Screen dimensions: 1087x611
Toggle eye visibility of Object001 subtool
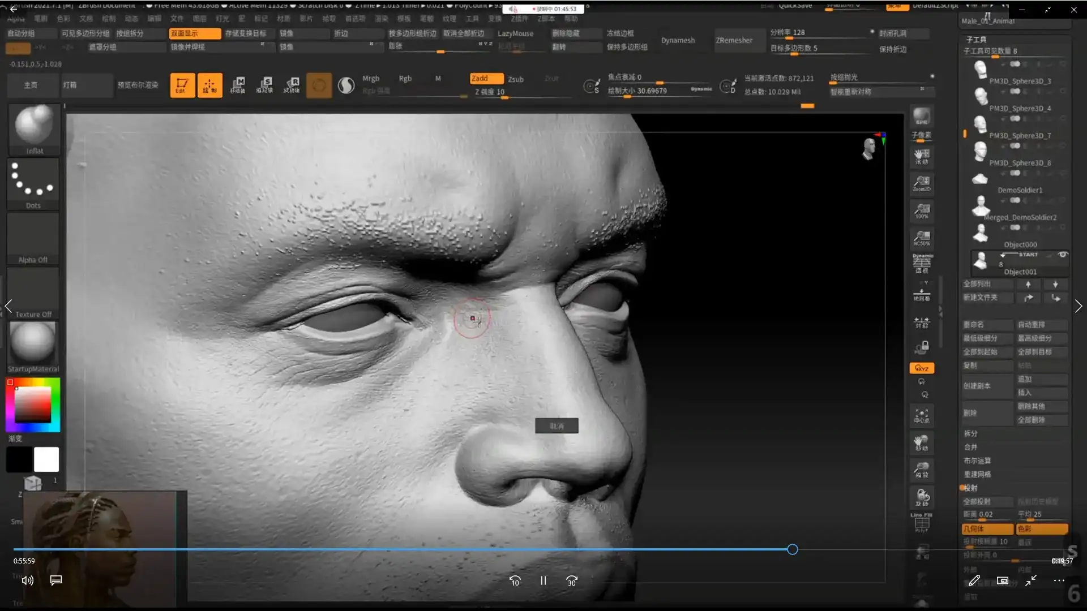click(1063, 255)
